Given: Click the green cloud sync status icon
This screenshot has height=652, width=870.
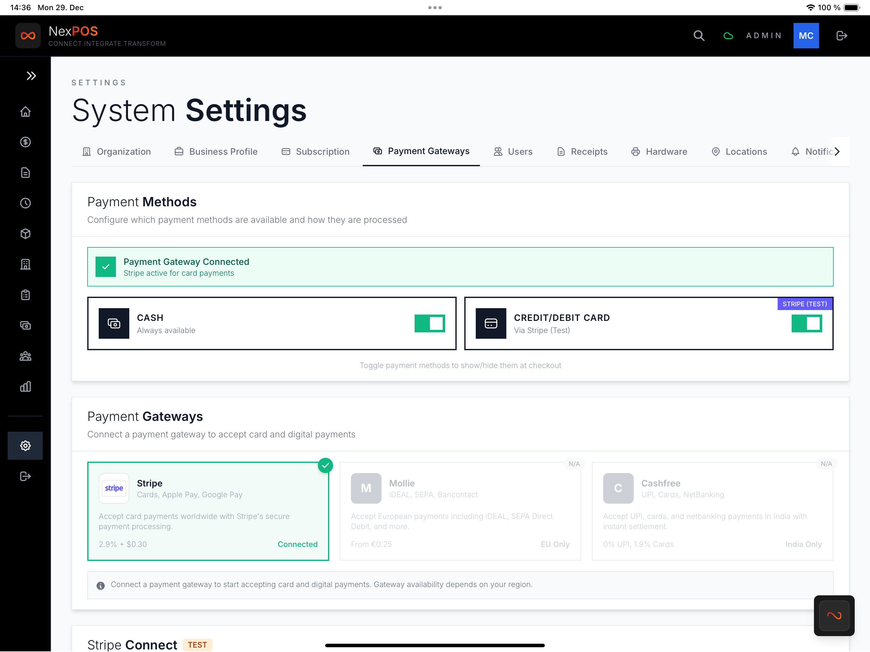Looking at the screenshot, I should click(728, 36).
